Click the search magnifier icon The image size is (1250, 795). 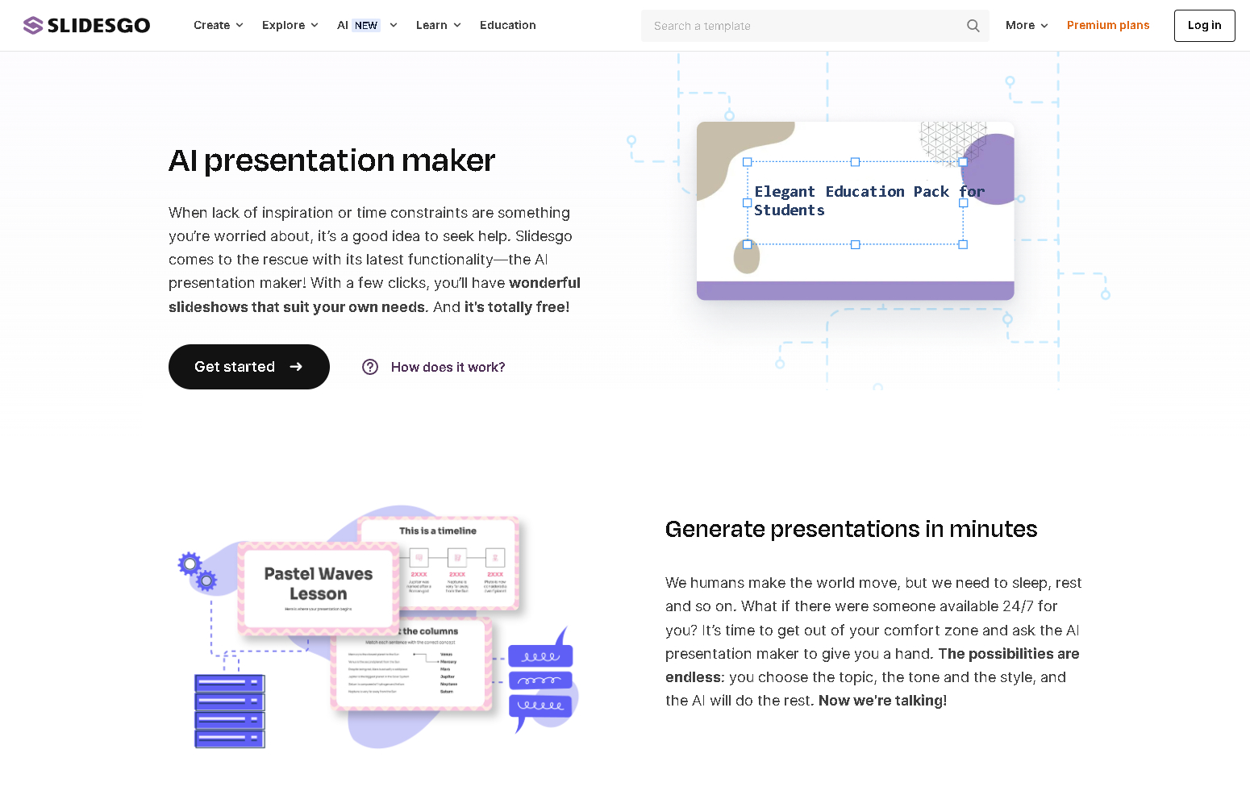[x=973, y=25]
